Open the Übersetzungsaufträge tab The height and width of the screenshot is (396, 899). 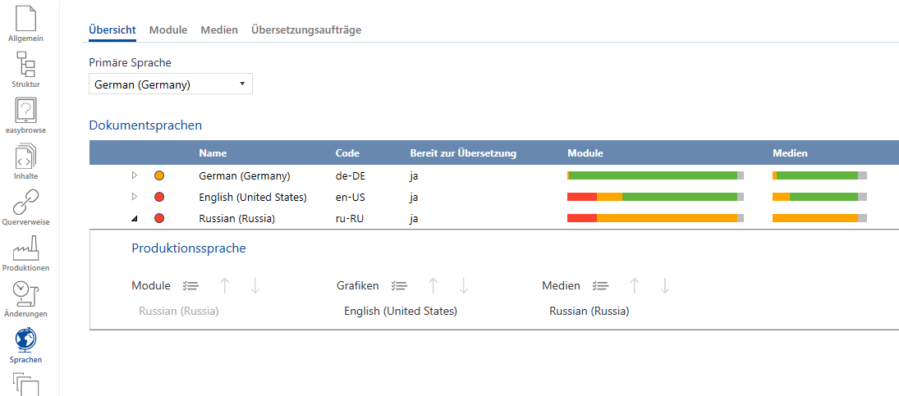click(x=306, y=30)
